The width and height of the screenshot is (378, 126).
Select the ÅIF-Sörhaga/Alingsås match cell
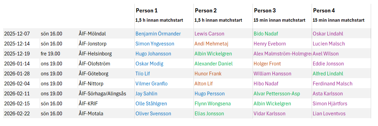106,94
